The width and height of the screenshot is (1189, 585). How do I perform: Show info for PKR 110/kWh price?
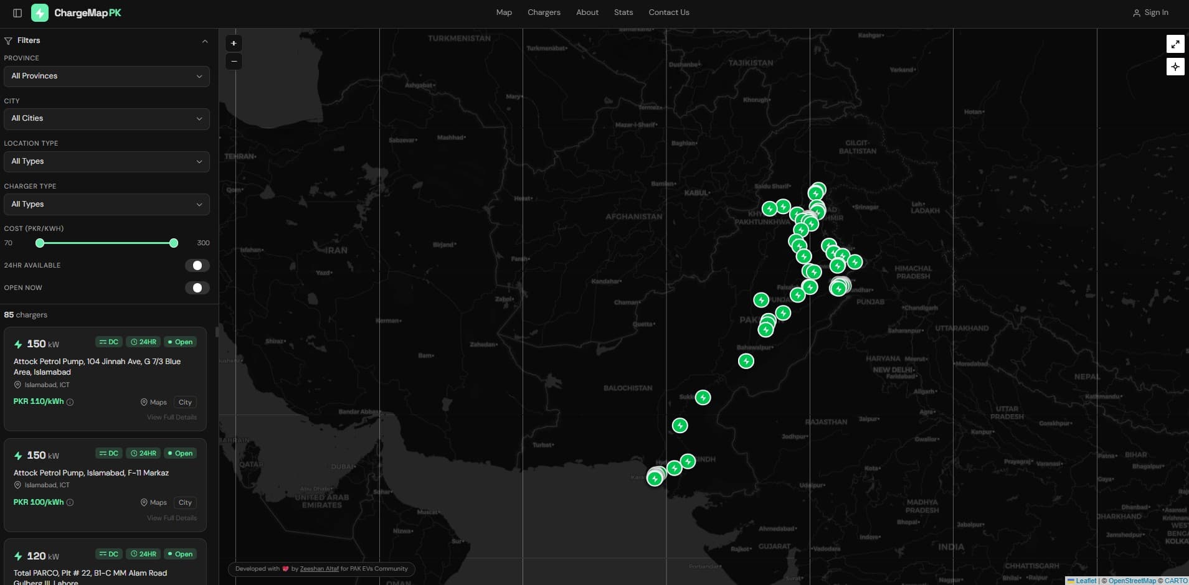pyautogui.click(x=70, y=402)
